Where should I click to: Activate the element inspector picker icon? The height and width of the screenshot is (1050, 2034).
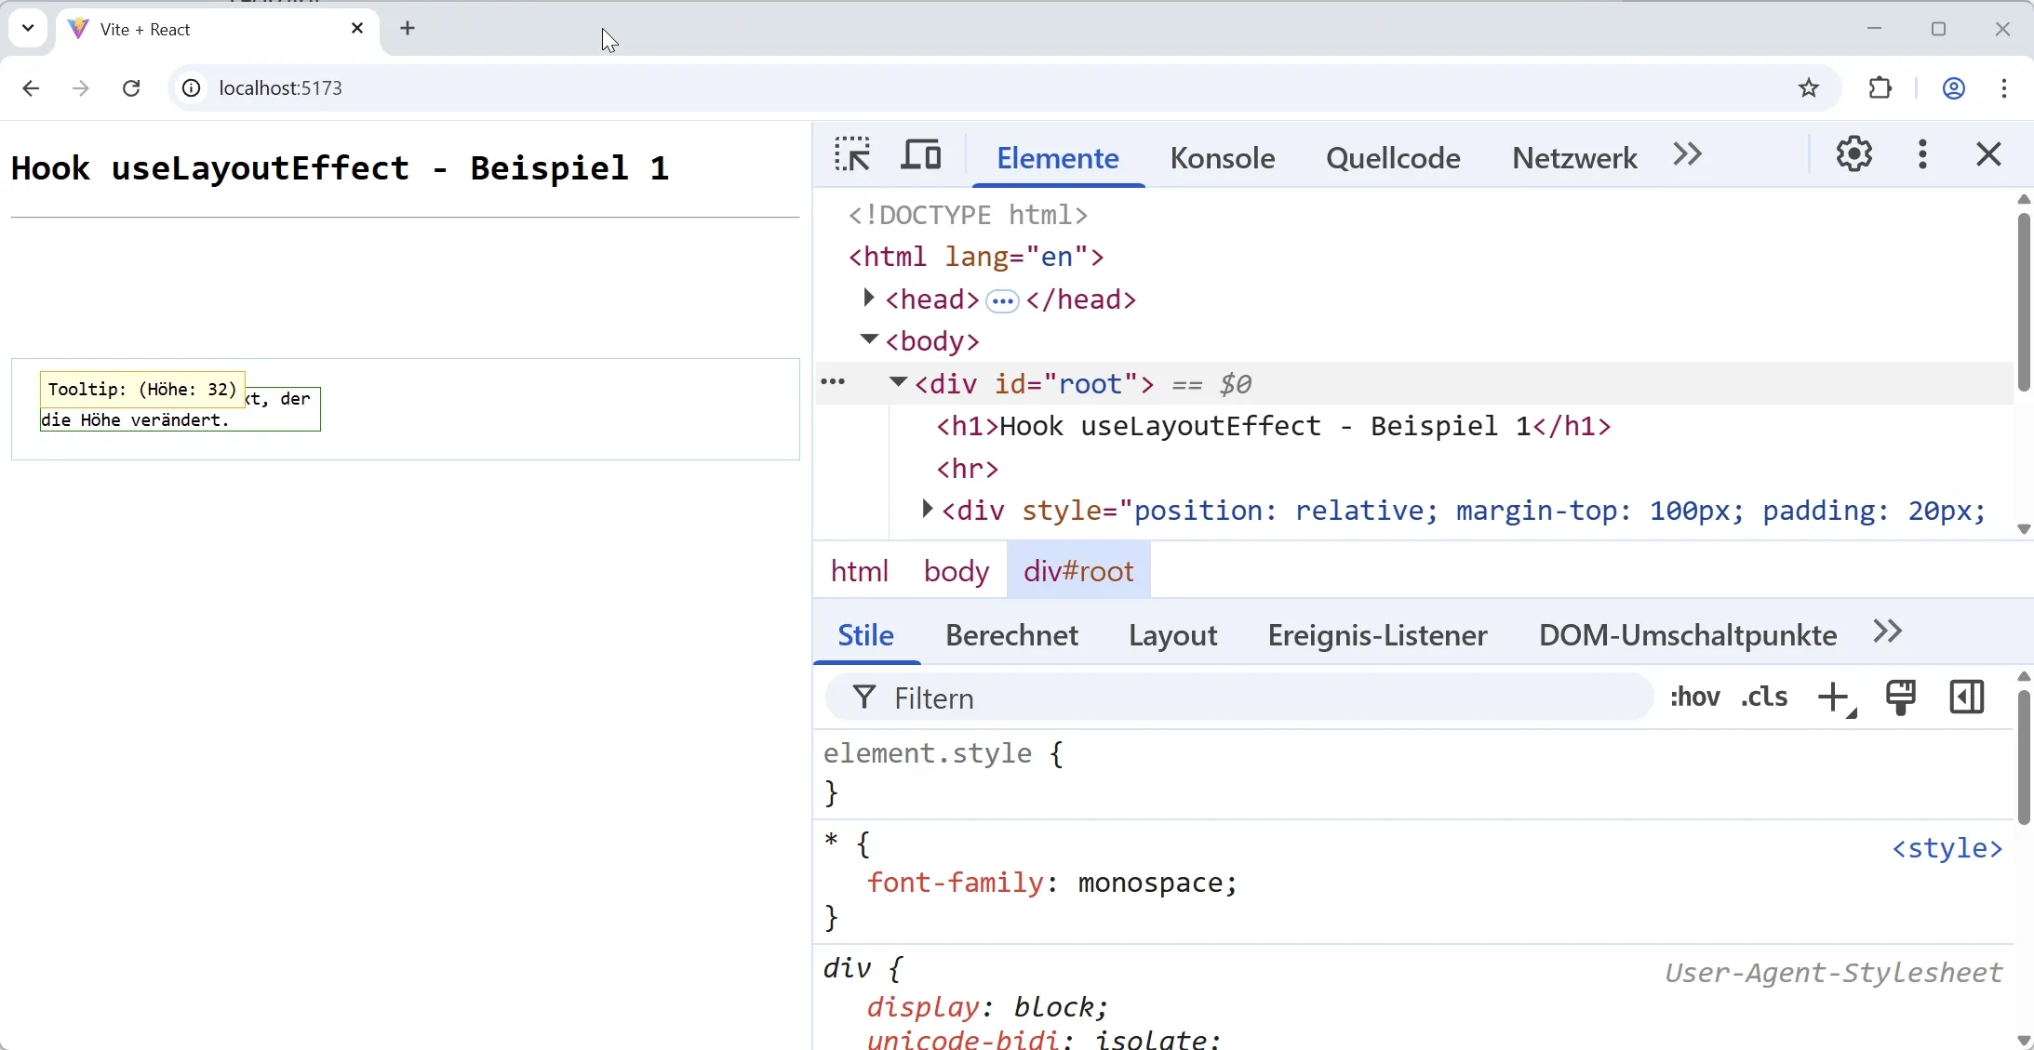point(852,154)
